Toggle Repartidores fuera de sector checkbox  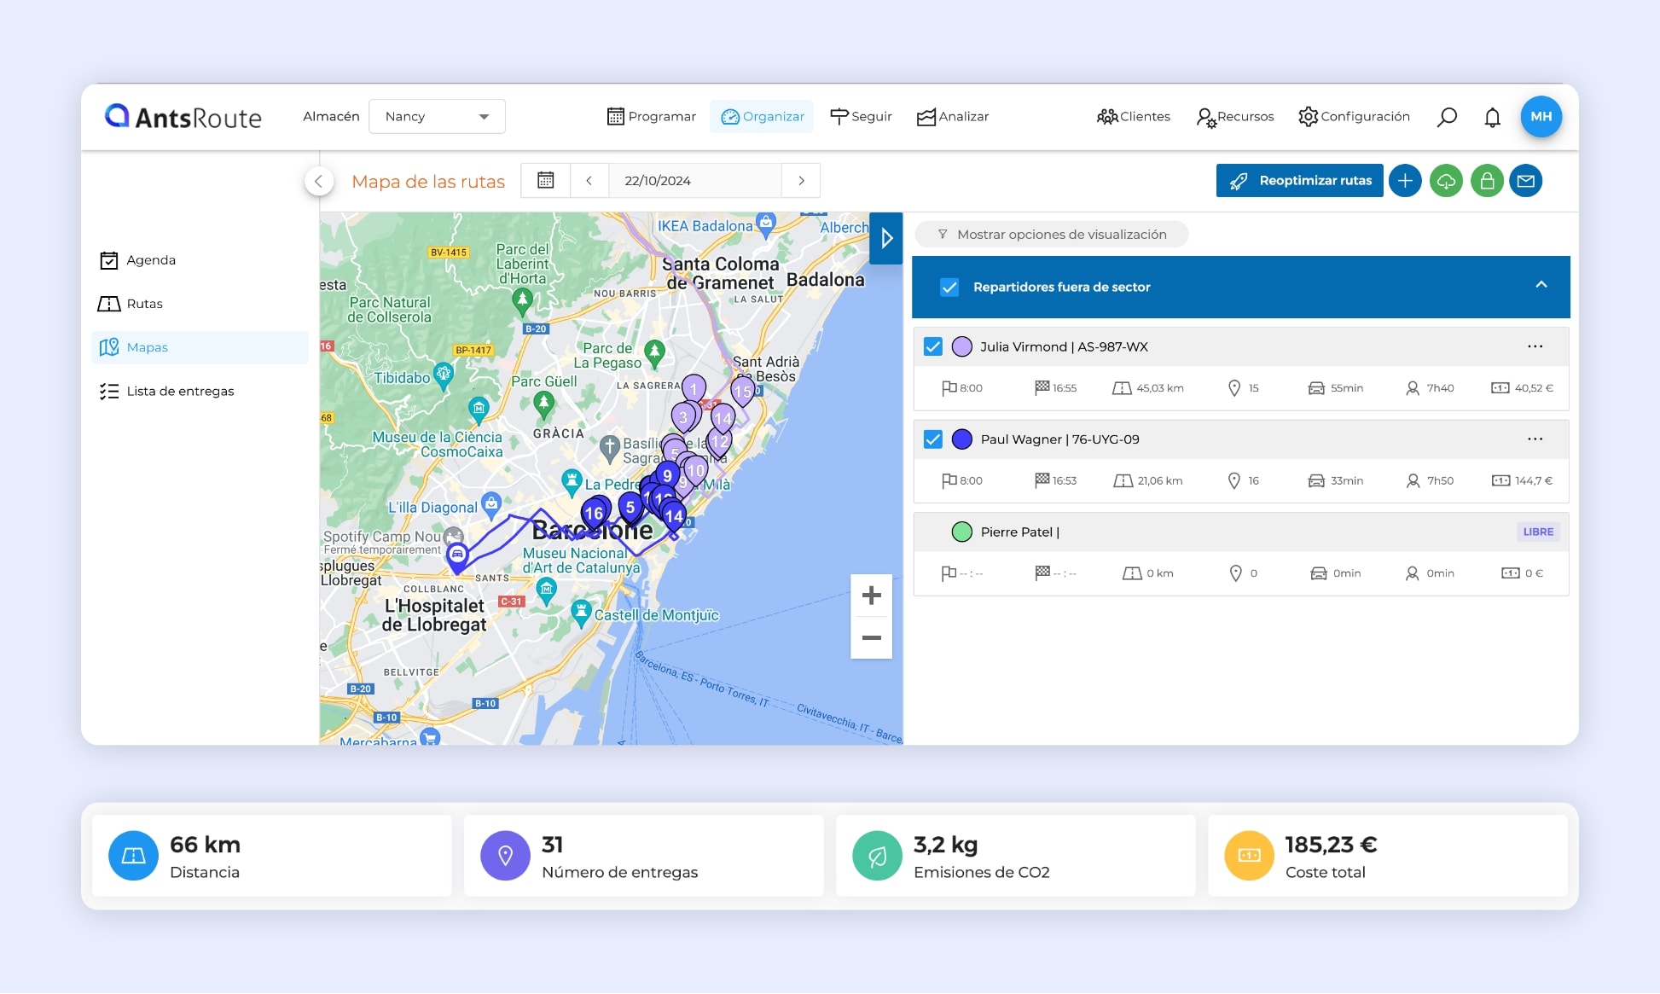(x=949, y=288)
